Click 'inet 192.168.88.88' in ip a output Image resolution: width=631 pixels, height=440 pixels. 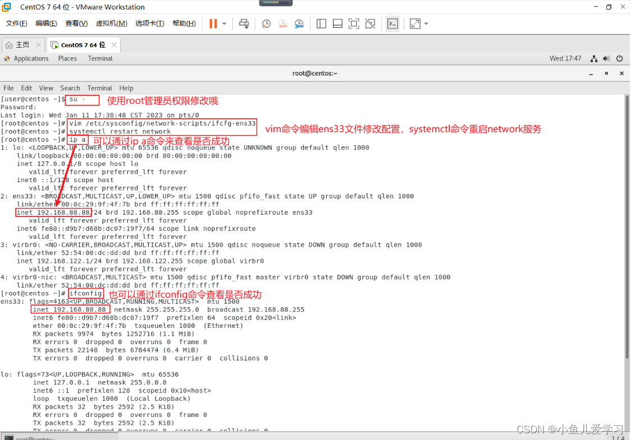click(53, 212)
